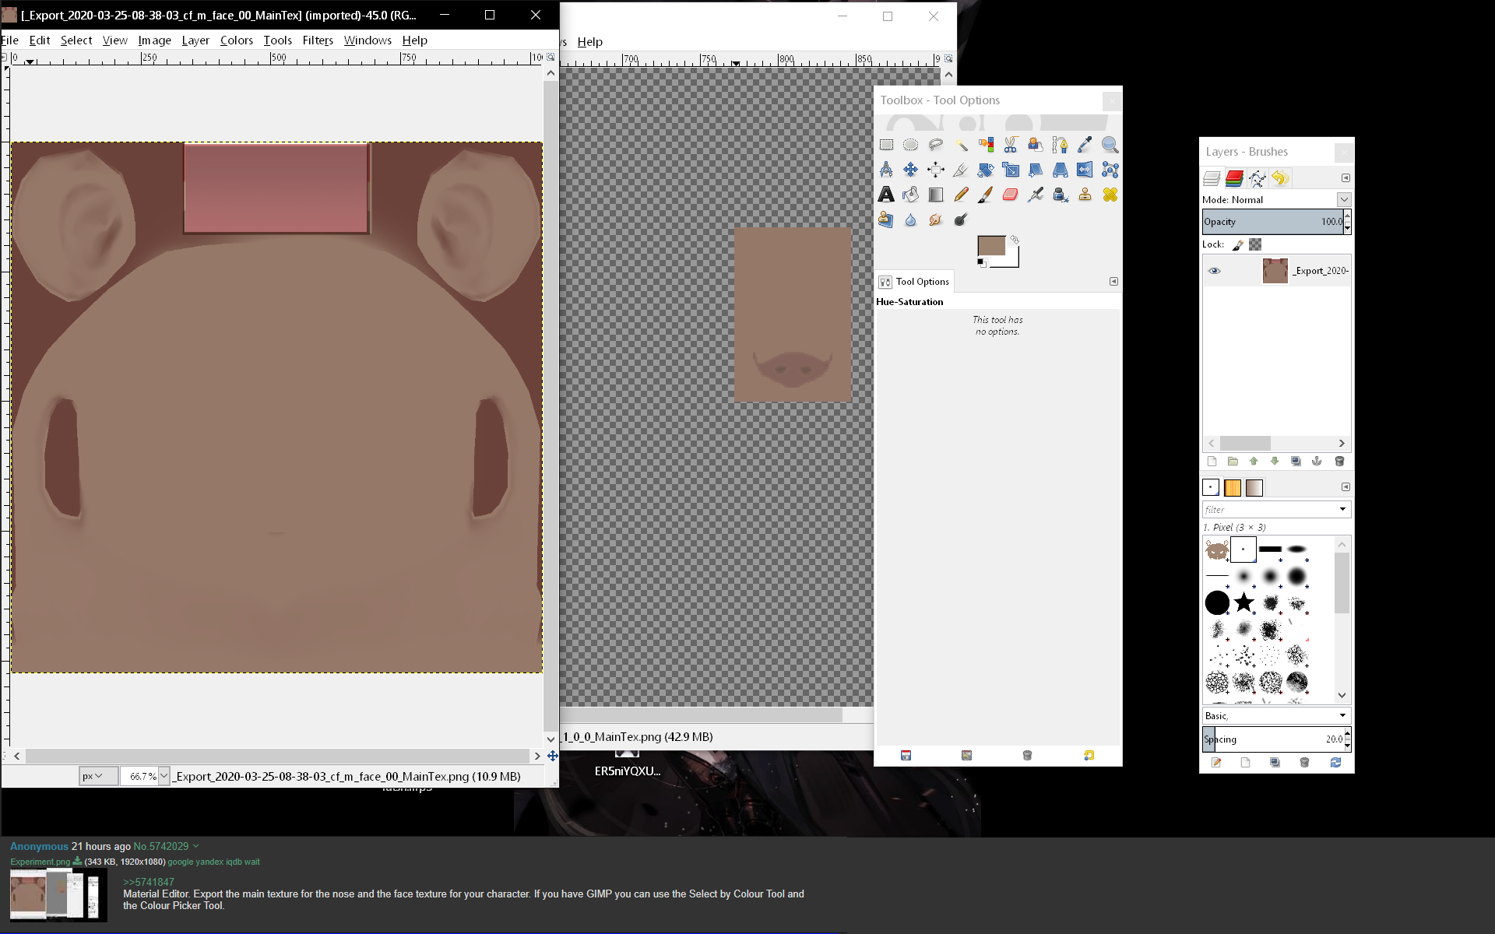Toggle visibility eye of _Export_2020 layer
This screenshot has width=1495, height=934.
click(x=1214, y=271)
